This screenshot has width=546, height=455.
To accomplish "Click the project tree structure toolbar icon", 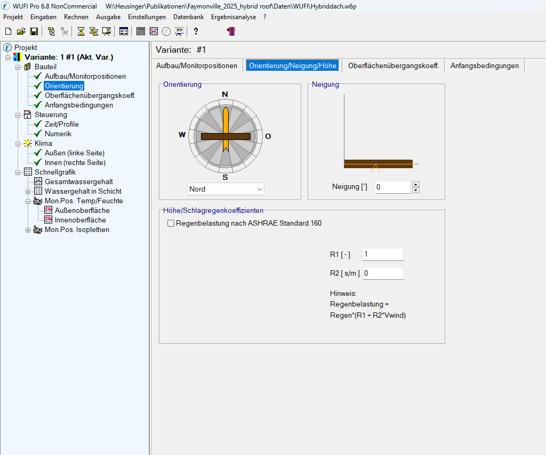I will coord(51,31).
